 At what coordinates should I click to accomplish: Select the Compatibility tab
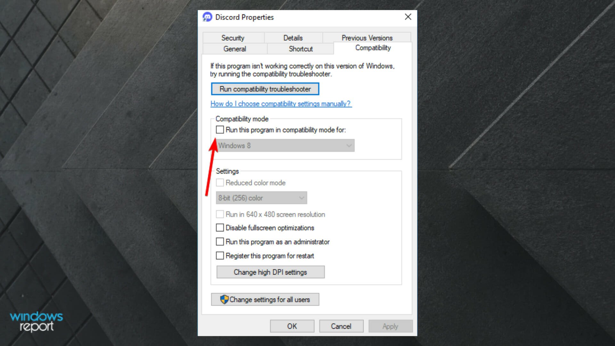tap(373, 48)
